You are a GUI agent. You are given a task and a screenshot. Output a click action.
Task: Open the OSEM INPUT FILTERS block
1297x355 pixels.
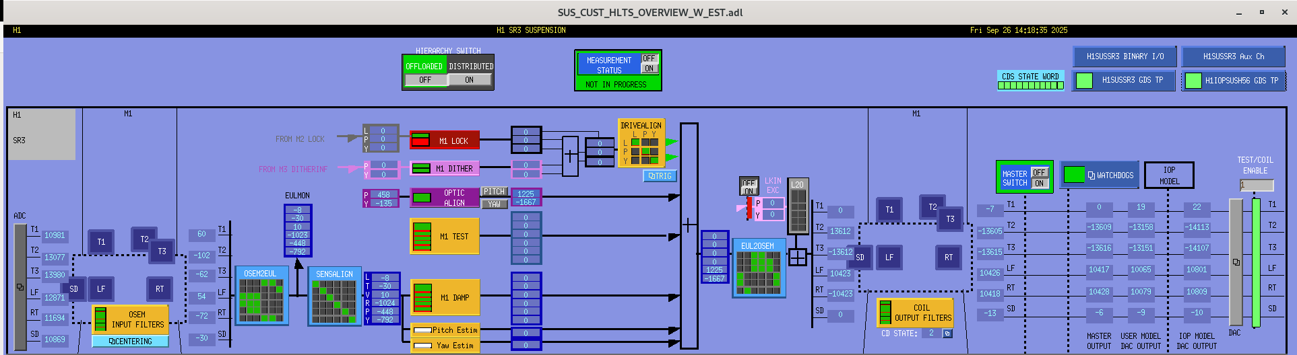[130, 319]
